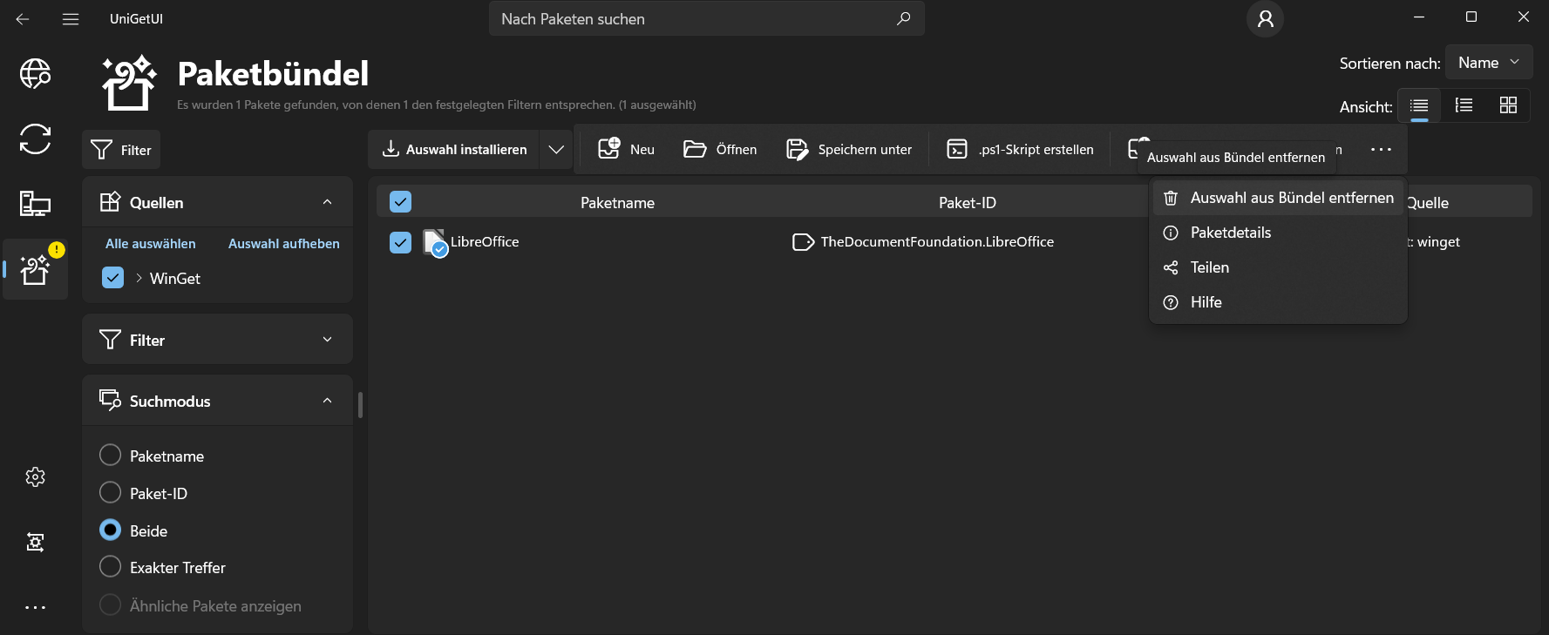Image resolution: width=1549 pixels, height=635 pixels.
Task: Click the TheDocumentFoundation.LibreOffice ID text
Action: coord(937,242)
